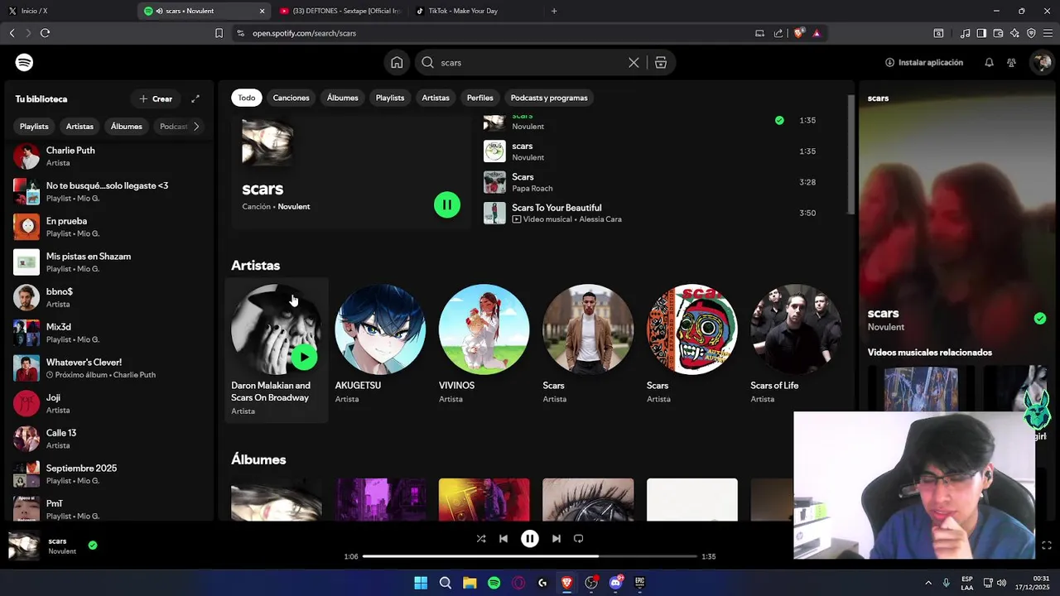This screenshot has height=596, width=1060.
Task: Select the Todo search filter
Action: tap(247, 98)
